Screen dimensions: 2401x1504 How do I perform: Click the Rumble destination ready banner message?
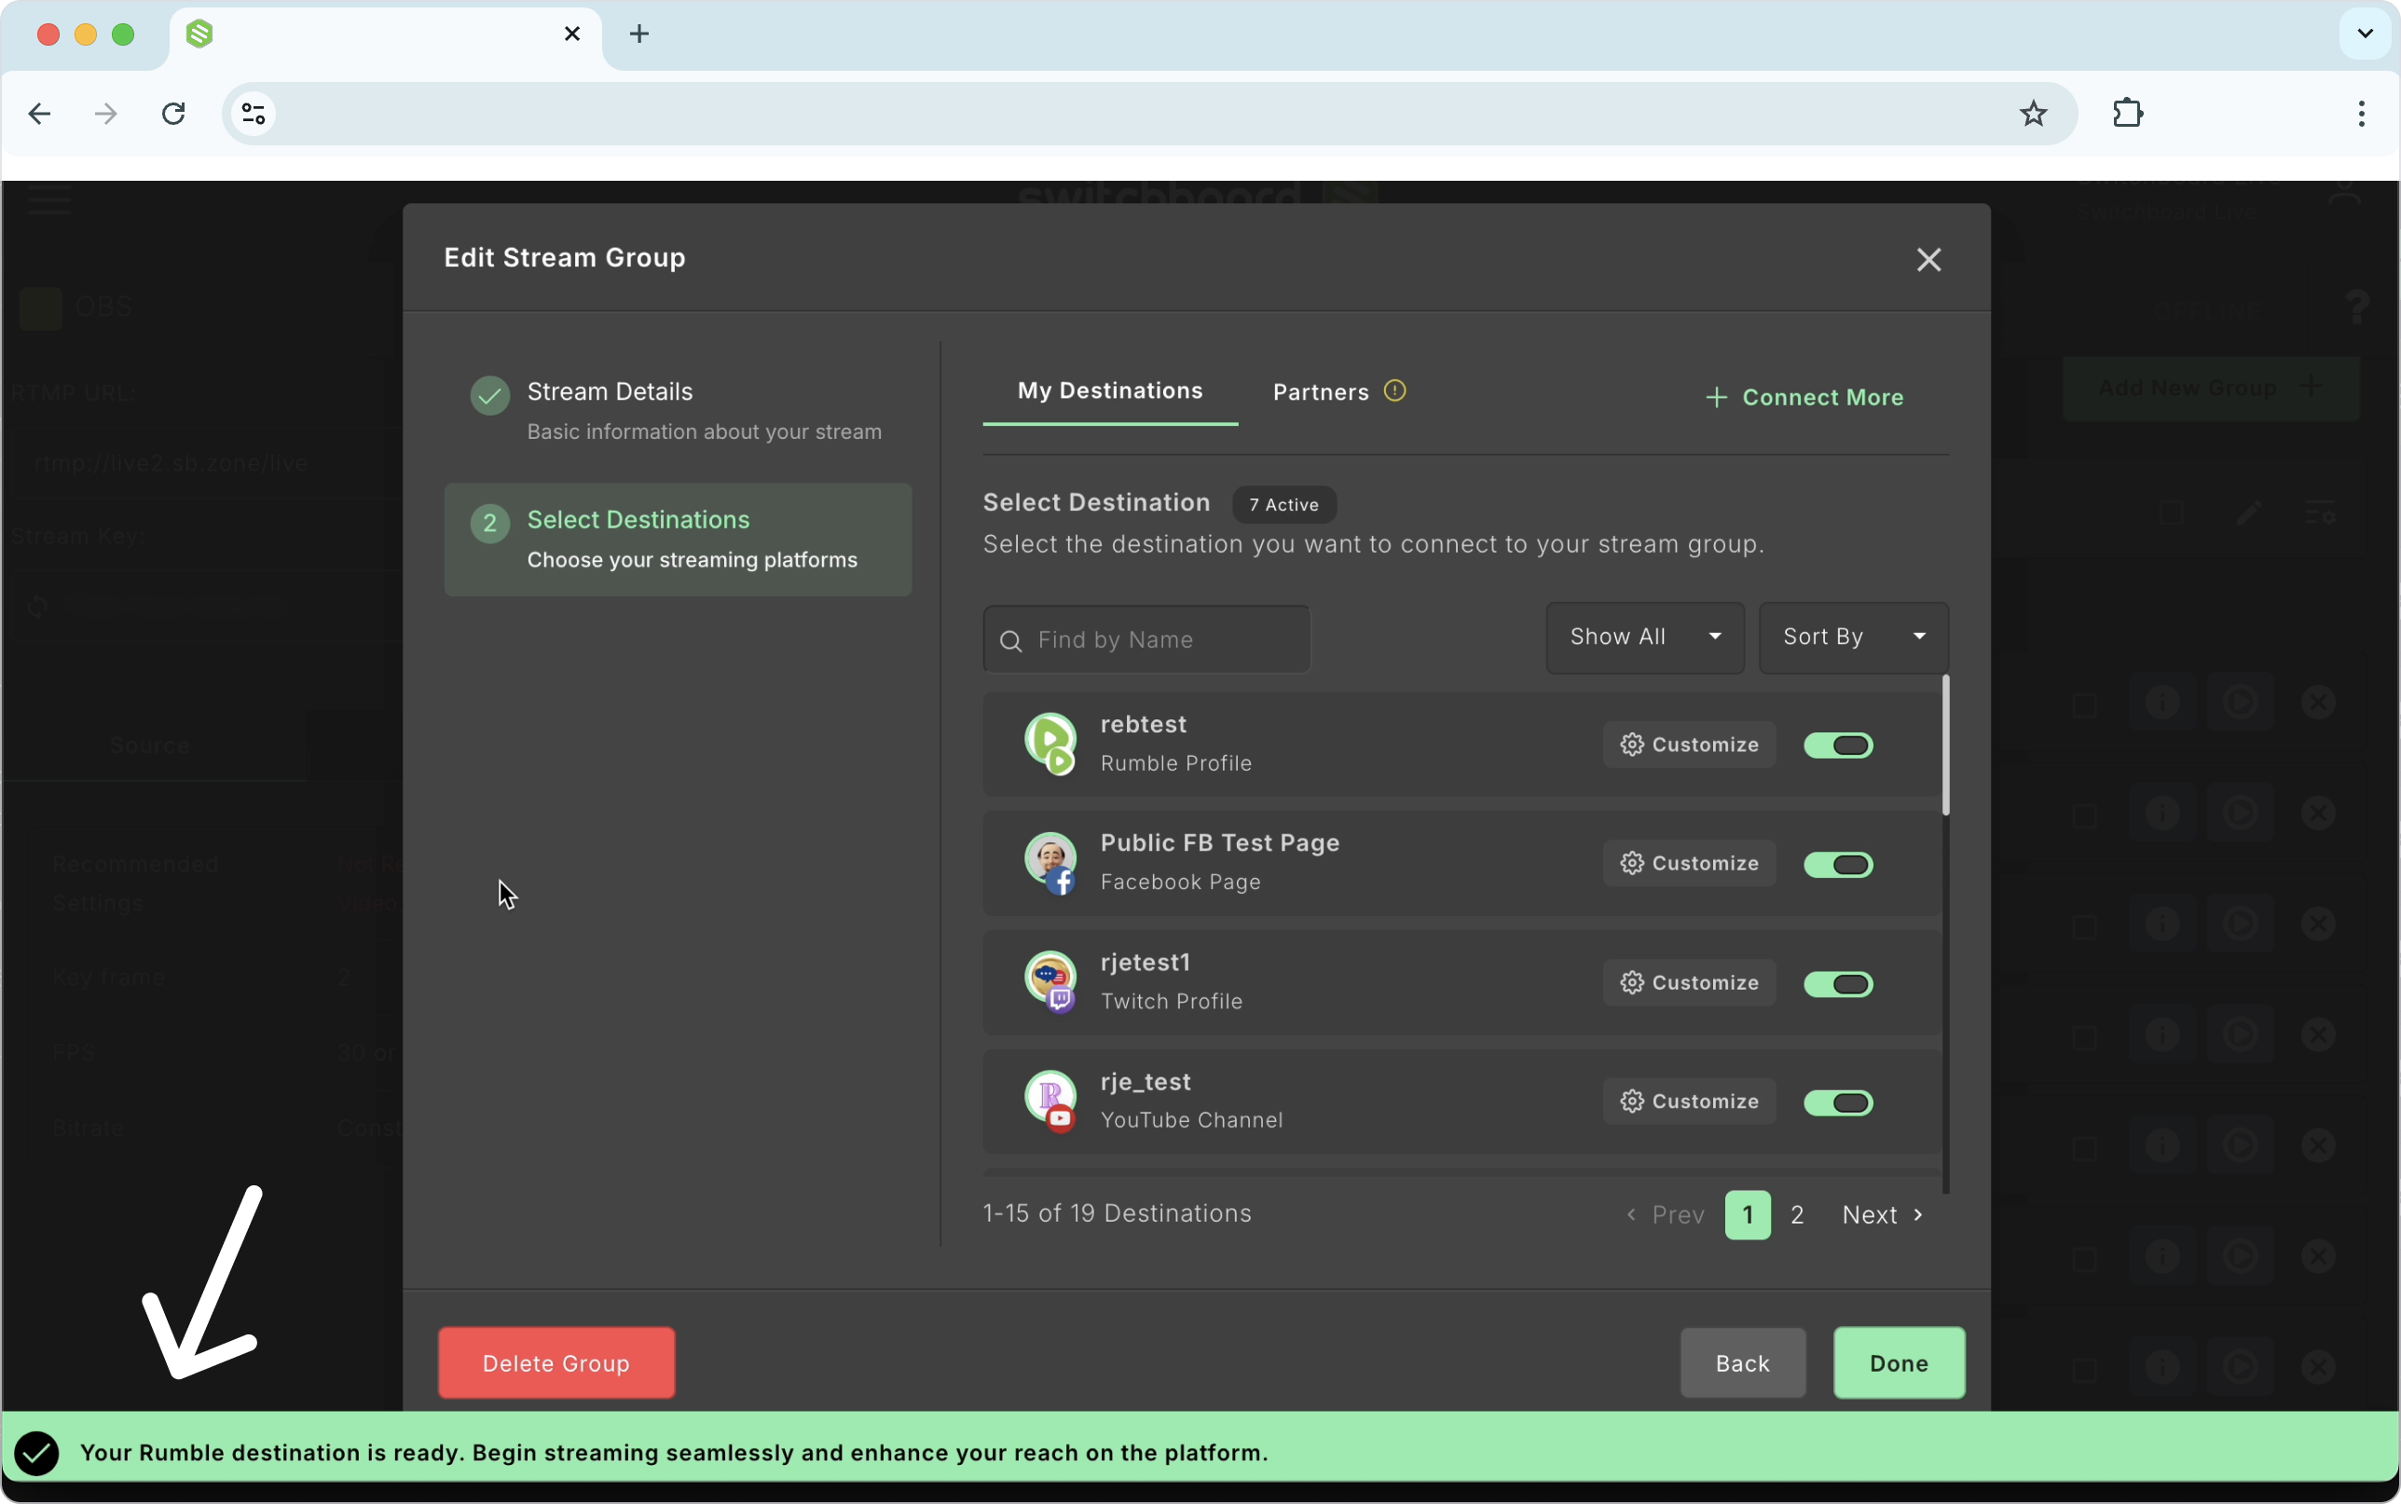pos(674,1454)
